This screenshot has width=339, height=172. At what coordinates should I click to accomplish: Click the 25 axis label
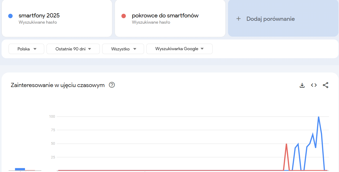click(53, 157)
